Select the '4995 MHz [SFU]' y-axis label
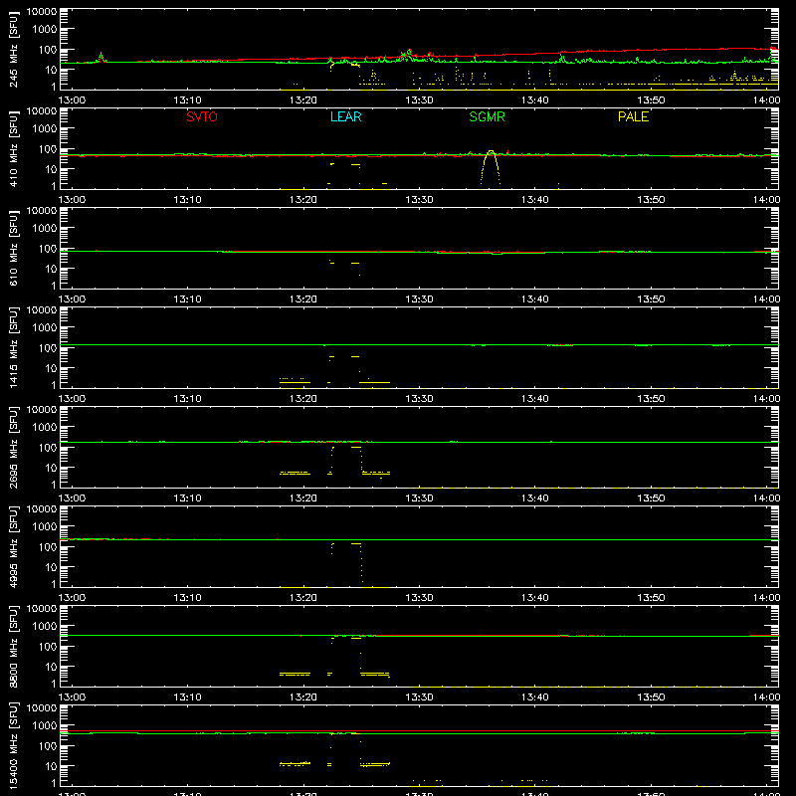The image size is (796, 796). click(14, 546)
